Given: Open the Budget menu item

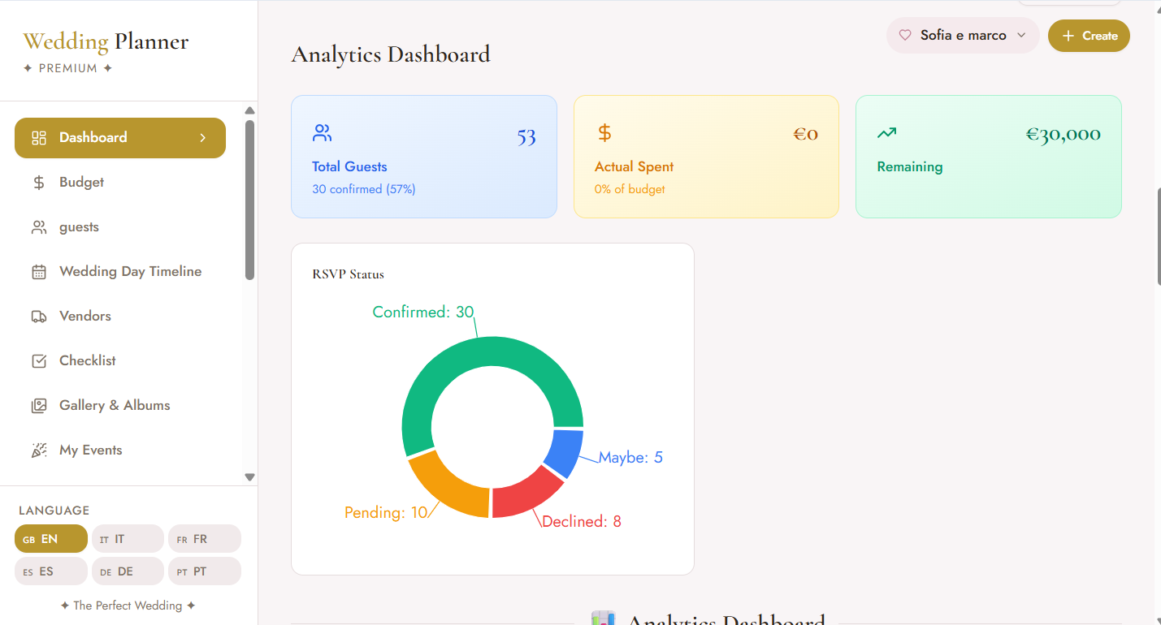Looking at the screenshot, I should tap(120, 183).
